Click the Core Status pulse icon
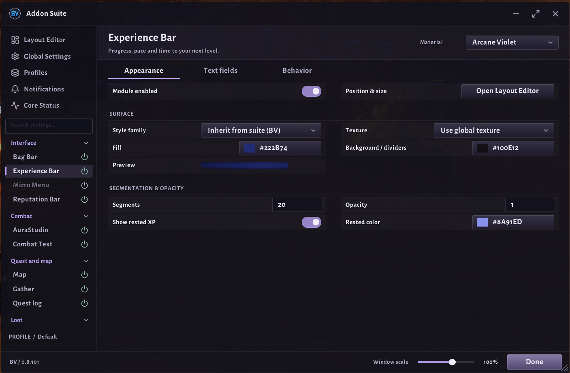The width and height of the screenshot is (570, 373). [15, 105]
